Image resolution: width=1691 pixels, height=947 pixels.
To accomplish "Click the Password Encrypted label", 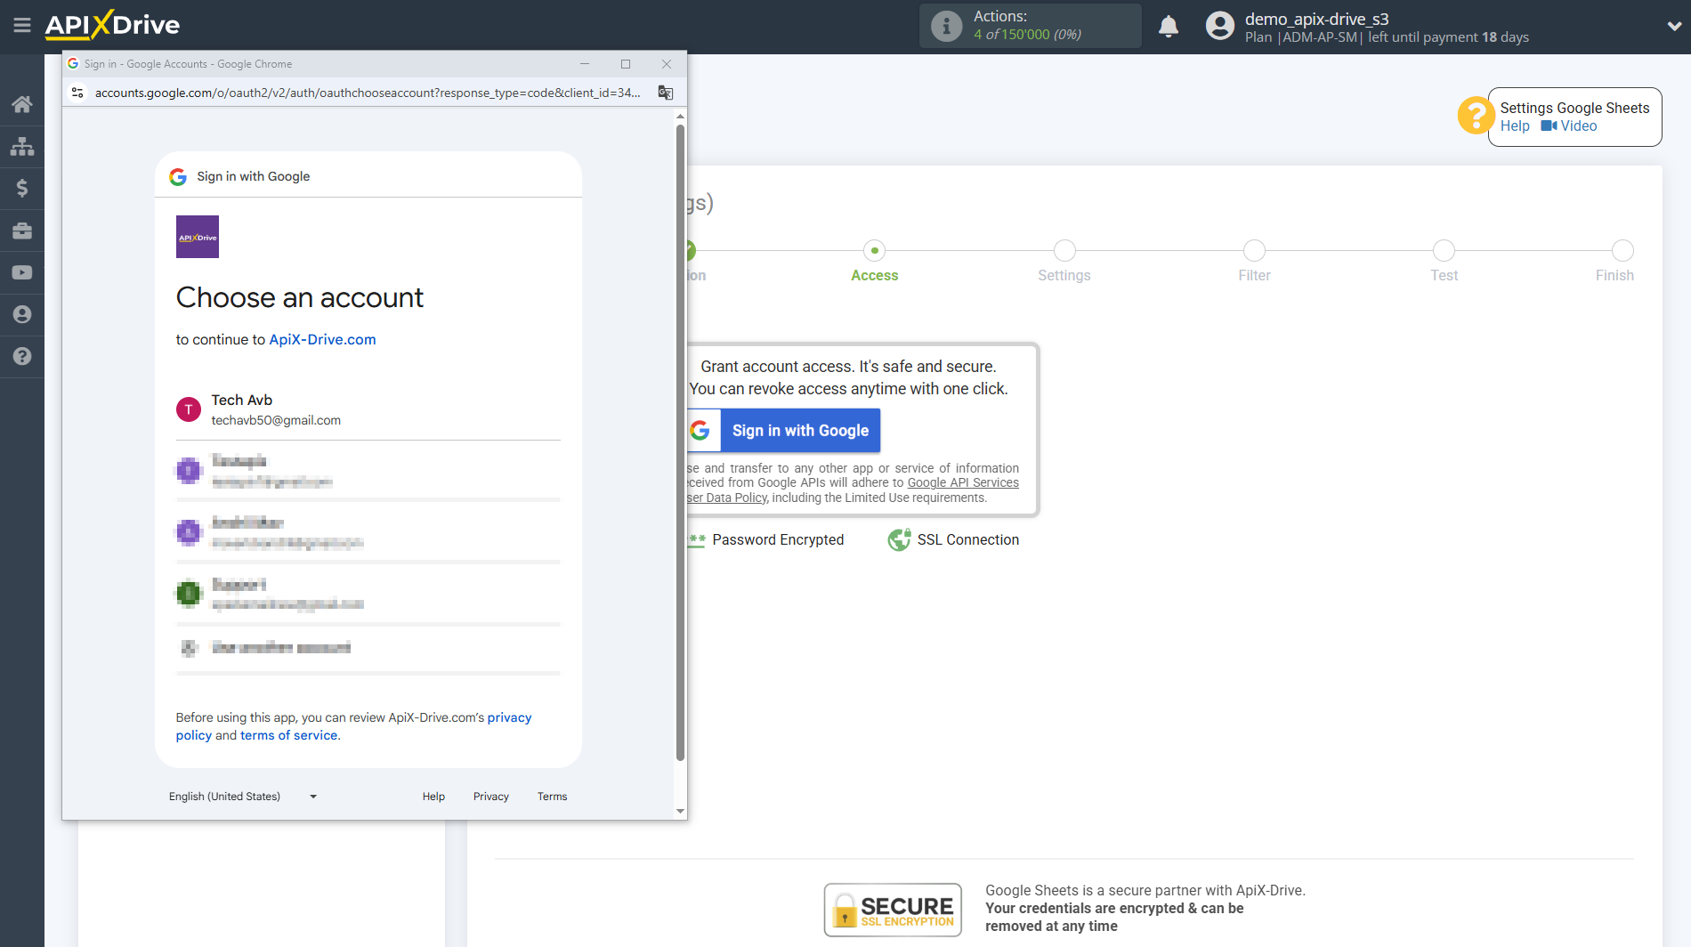I will click(778, 540).
